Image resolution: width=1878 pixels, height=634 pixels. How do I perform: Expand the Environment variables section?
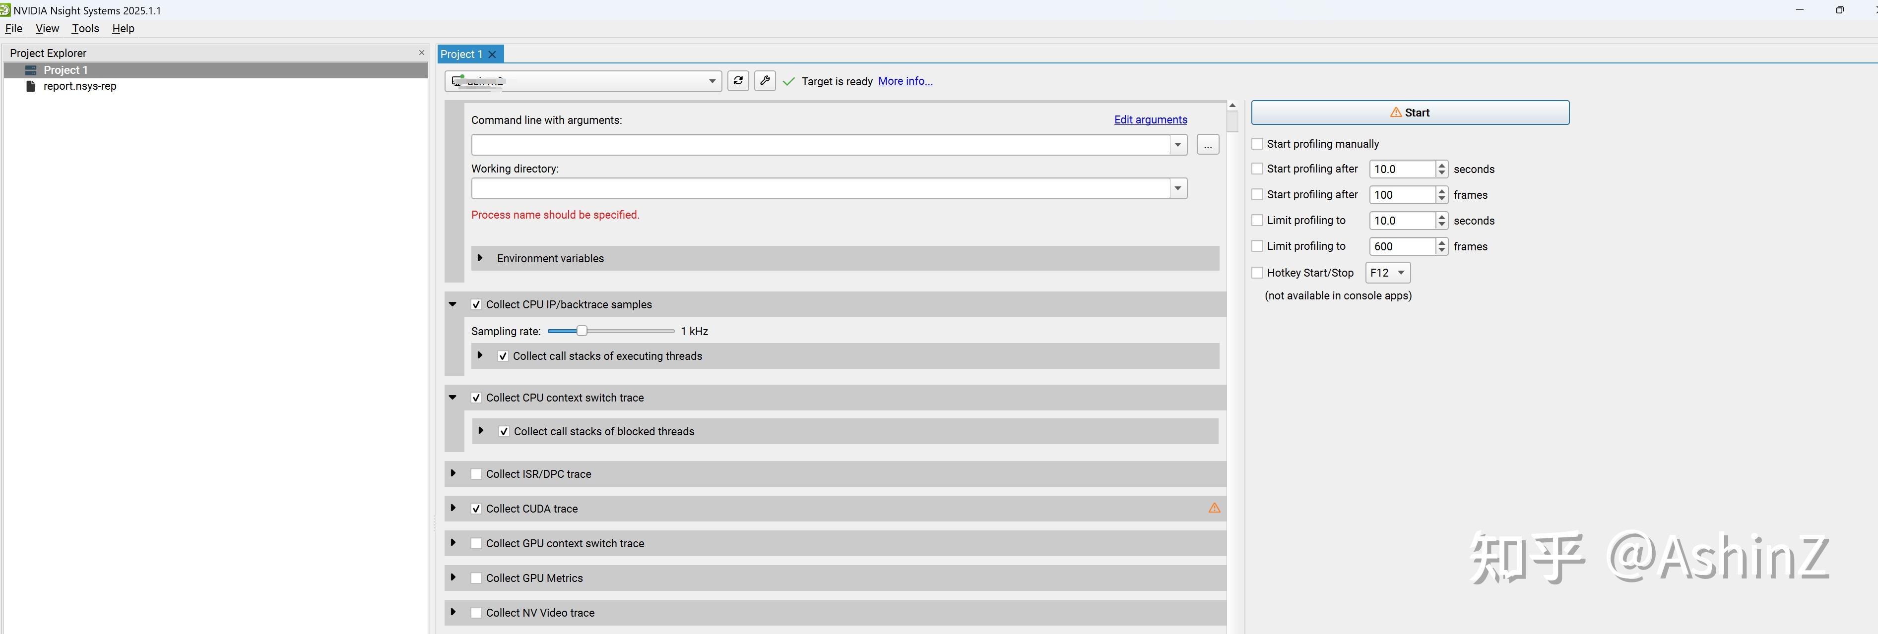(x=480, y=258)
